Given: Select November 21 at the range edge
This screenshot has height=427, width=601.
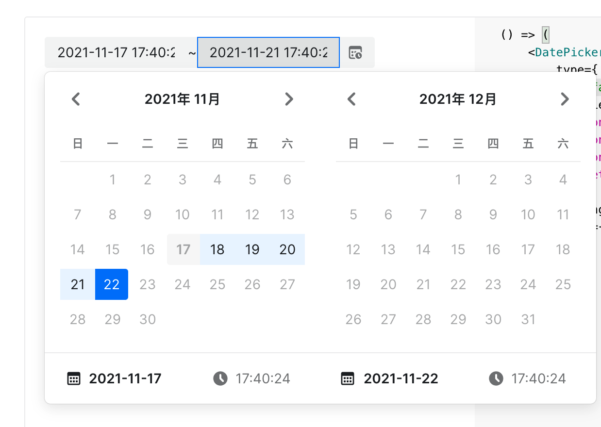Looking at the screenshot, I should pyautogui.click(x=77, y=284).
